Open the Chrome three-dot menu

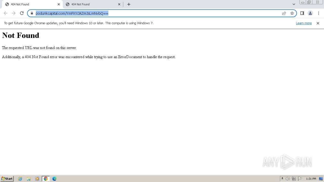(x=318, y=13)
